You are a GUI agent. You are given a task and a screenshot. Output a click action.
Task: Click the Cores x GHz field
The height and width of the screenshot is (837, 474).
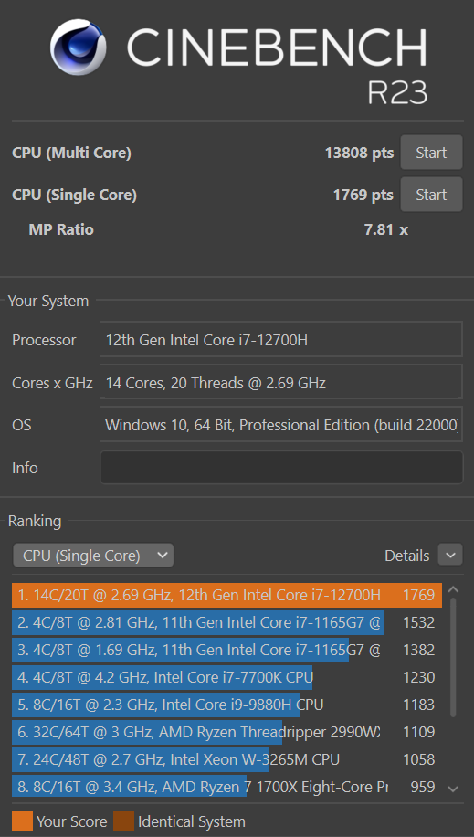pos(281,382)
